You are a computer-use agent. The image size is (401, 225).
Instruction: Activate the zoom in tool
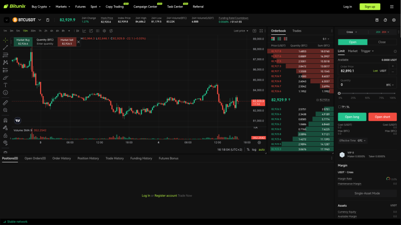pos(5,110)
